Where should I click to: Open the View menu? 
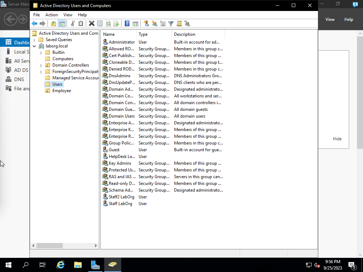point(68,15)
